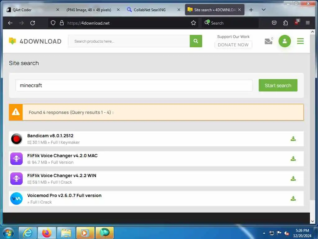Screen dimensions: 318x239
Task: Open FliFlik Voice Changer v4.2.0 MAC link
Action: pyautogui.click(x=62, y=156)
